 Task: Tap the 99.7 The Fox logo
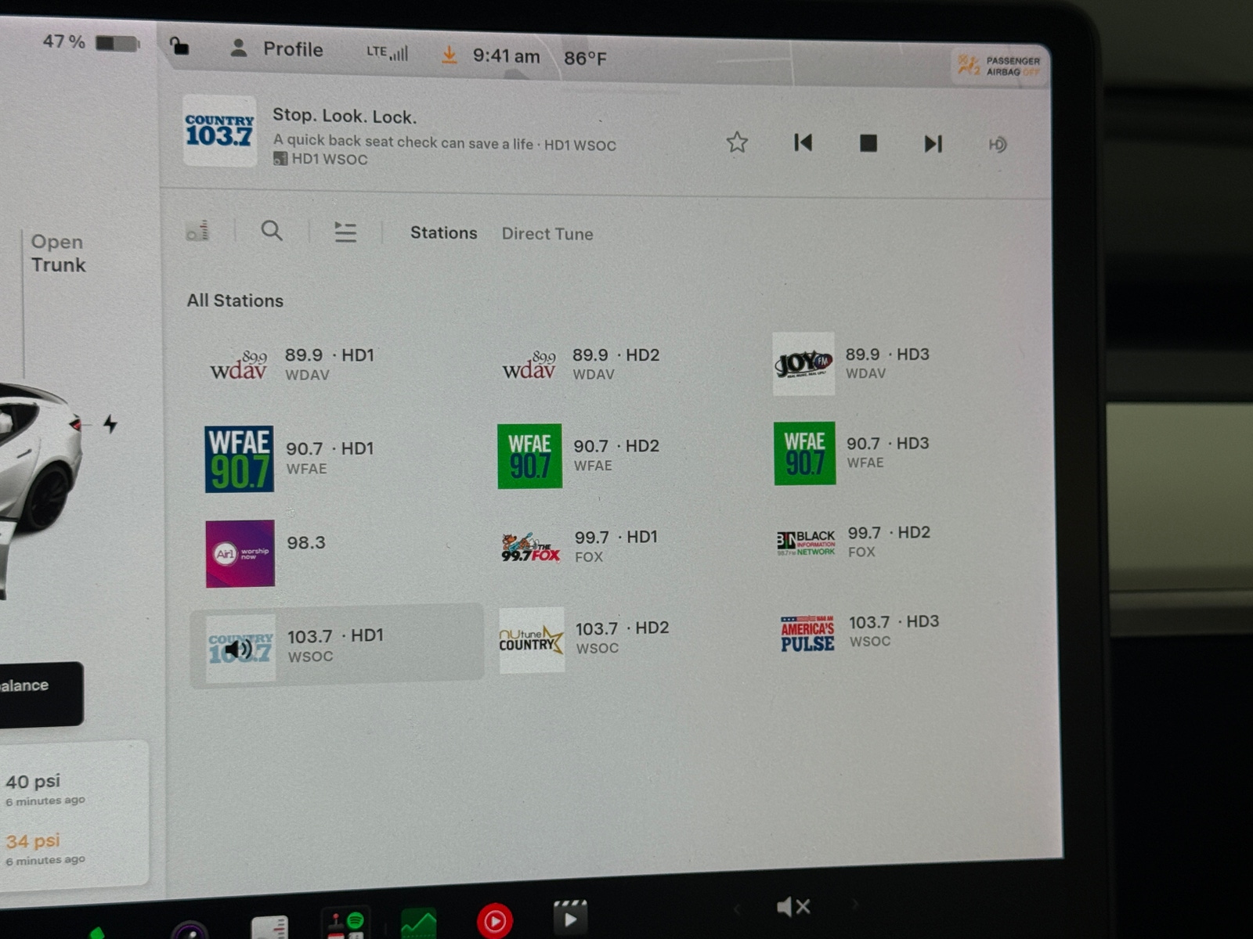[x=530, y=548]
